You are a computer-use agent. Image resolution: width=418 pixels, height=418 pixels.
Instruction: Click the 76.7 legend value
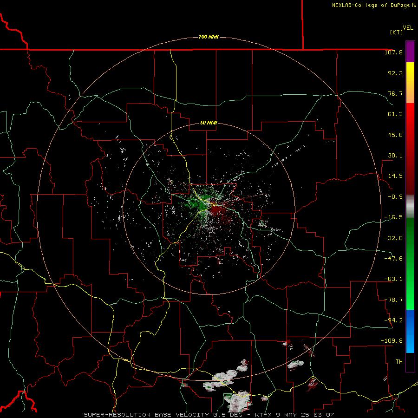coord(395,93)
